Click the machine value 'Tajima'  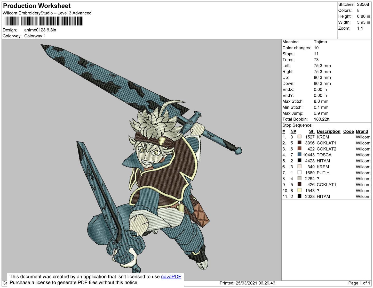tap(320, 42)
